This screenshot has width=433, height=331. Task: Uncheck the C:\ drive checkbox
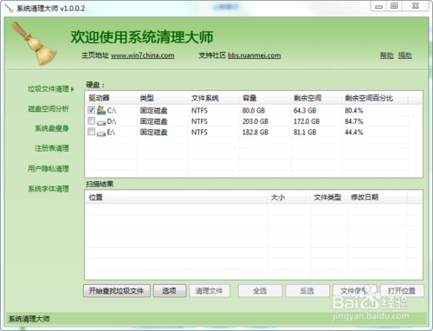pyautogui.click(x=91, y=110)
